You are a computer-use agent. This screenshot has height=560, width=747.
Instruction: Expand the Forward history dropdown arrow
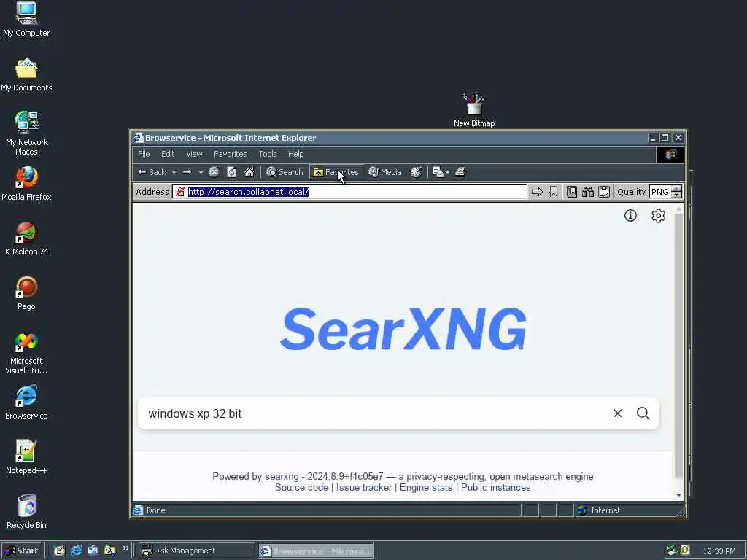(201, 172)
